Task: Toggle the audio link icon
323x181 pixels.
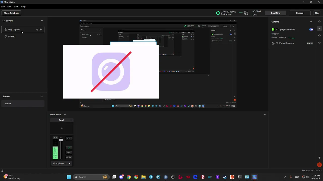Action: pos(69,148)
